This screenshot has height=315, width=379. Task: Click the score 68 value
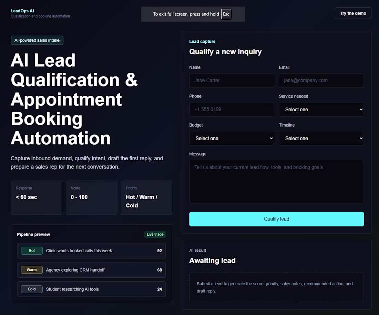click(x=160, y=270)
